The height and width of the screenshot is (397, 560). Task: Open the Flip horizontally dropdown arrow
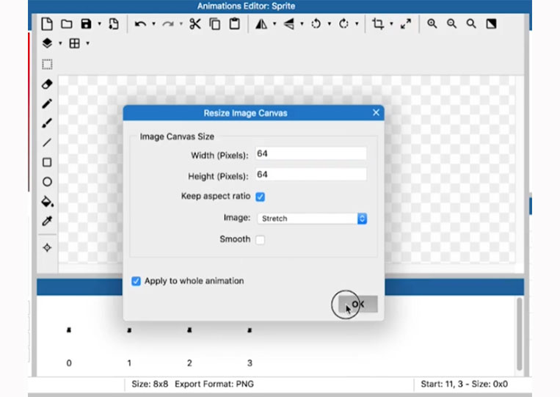tap(274, 24)
